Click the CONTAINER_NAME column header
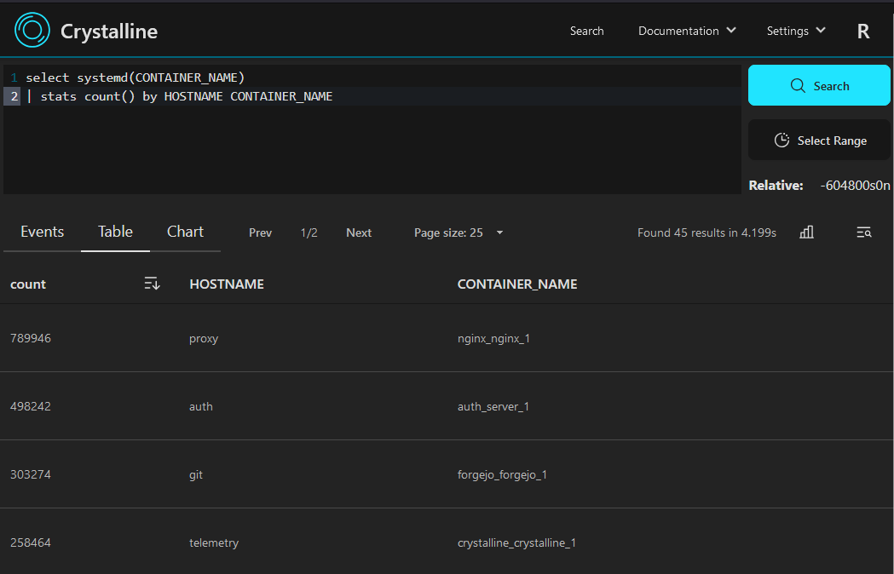894x574 pixels. pos(517,284)
